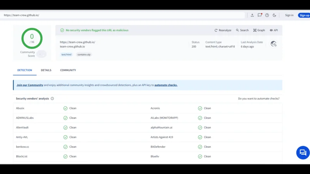
Task: Click the Security vendors' analysis info icon
Action: (x=52, y=99)
